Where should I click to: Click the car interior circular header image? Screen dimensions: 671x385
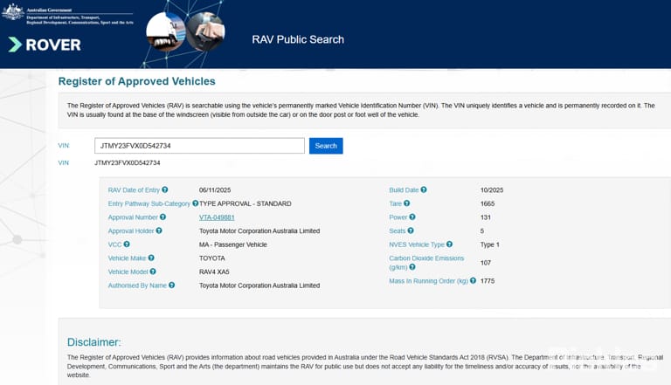coord(205,31)
